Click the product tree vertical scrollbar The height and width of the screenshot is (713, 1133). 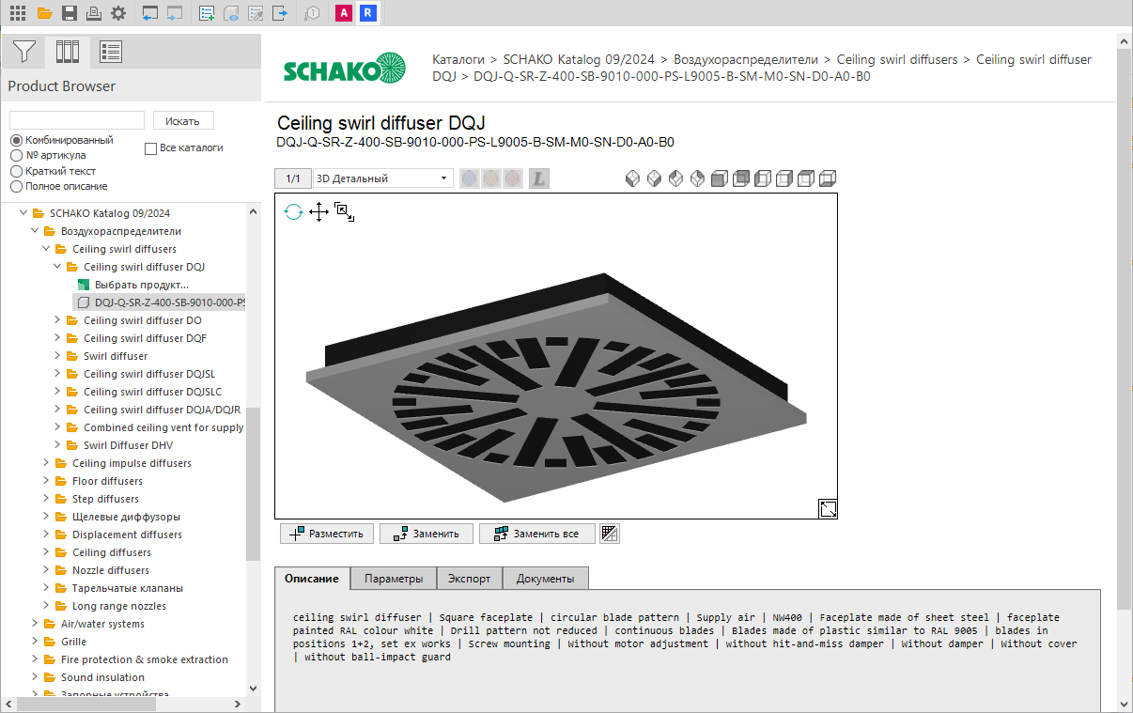pyautogui.click(x=254, y=484)
